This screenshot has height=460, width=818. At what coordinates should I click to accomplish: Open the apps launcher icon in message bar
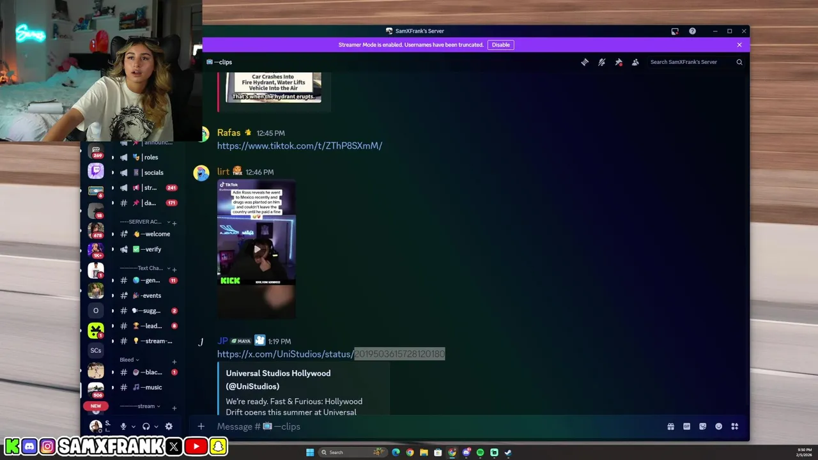[x=735, y=426]
